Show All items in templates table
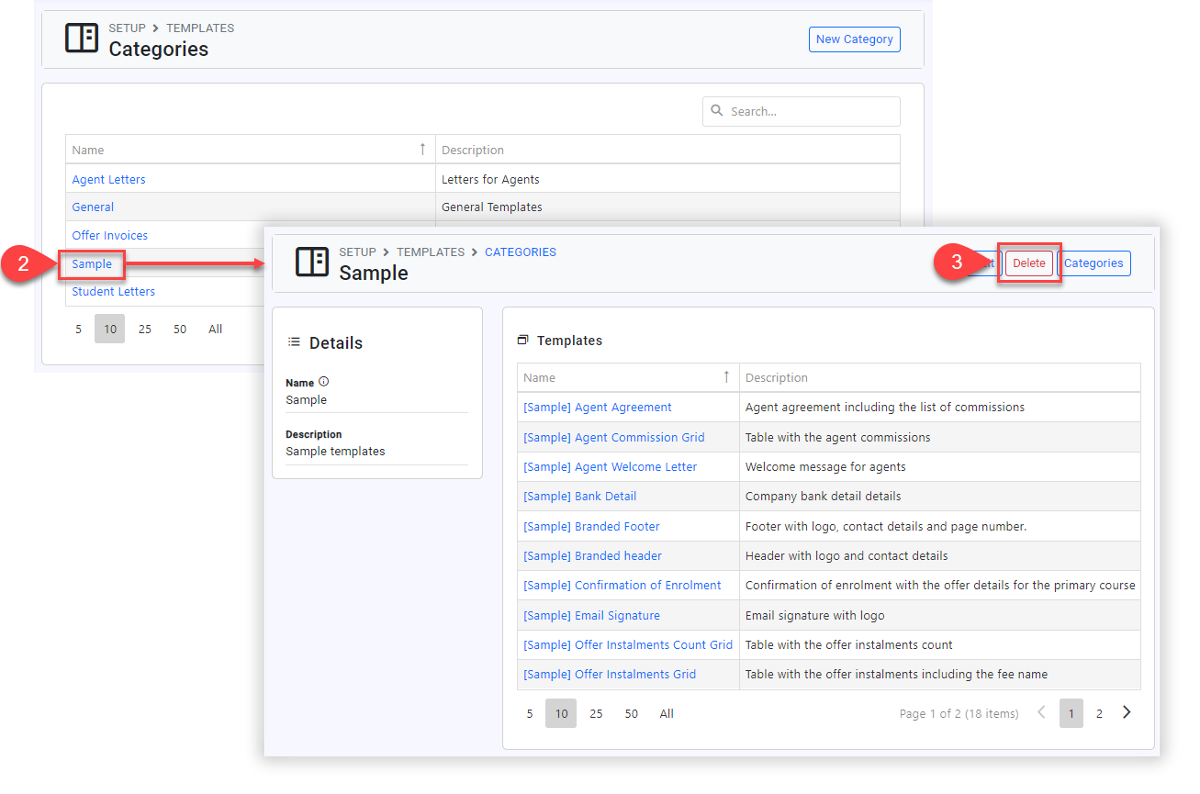Image resolution: width=1200 pixels, height=794 pixels. [x=667, y=713]
